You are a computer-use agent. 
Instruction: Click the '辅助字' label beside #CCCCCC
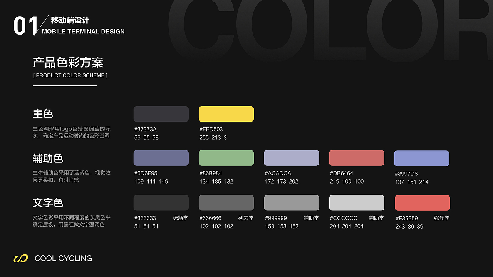point(376,218)
